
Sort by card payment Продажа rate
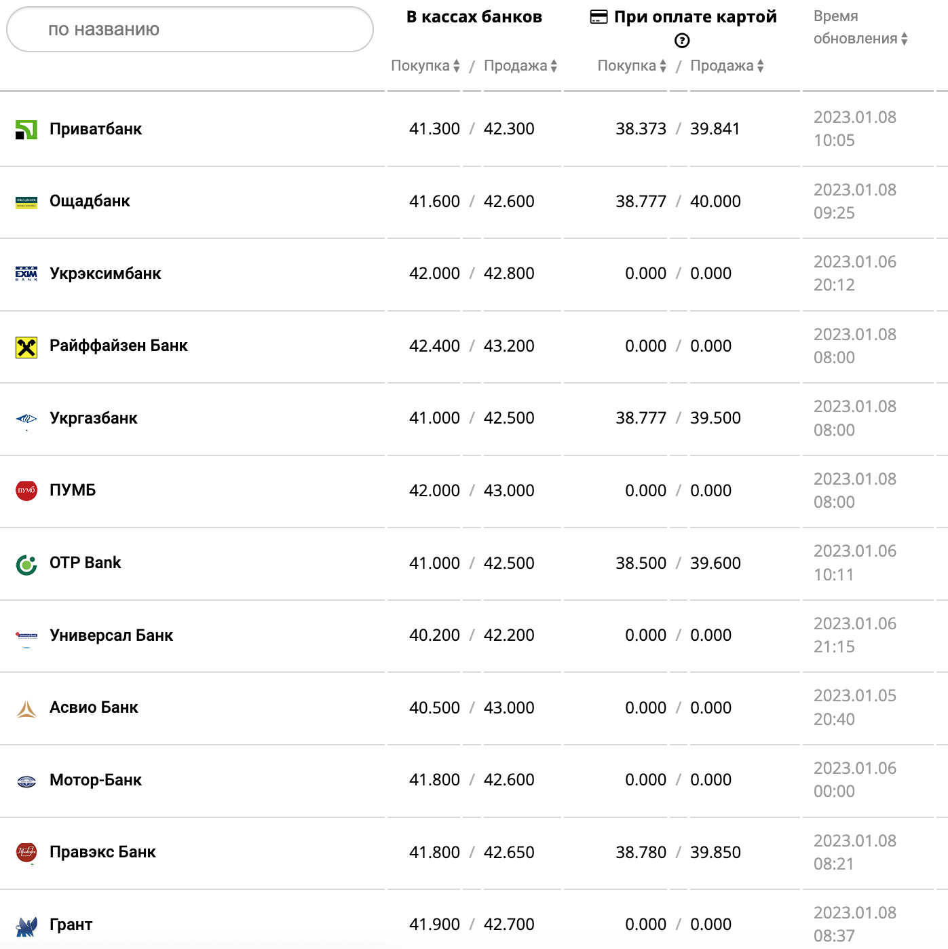(x=727, y=66)
